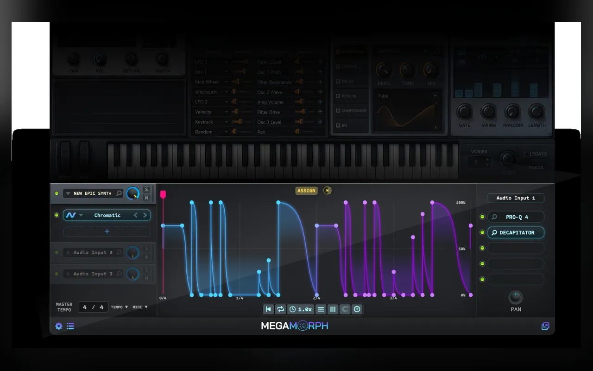Image resolution: width=593 pixels, height=371 pixels.
Task: Expand the Audio Input 3 track
Action: coord(68,274)
